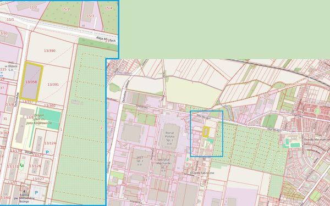Click the parcel label 13/124
The width and height of the screenshot is (330, 206).
[50, 143]
